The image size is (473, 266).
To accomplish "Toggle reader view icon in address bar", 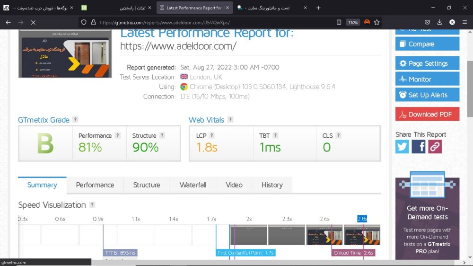I will 339,22.
